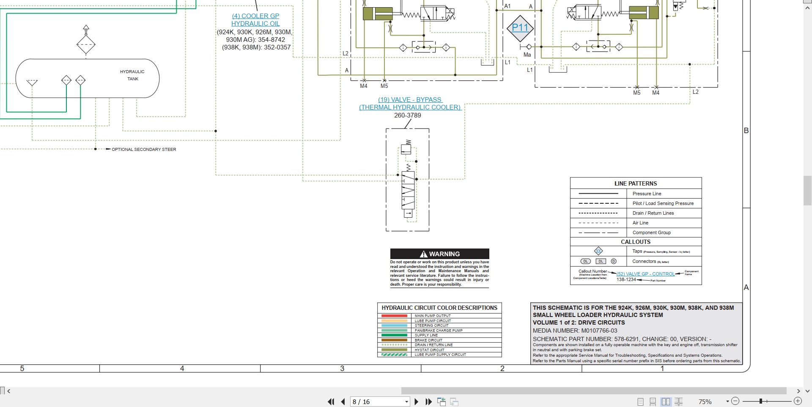812x407 pixels.
Task: Click the Air Line legend entry
Action: [640, 223]
